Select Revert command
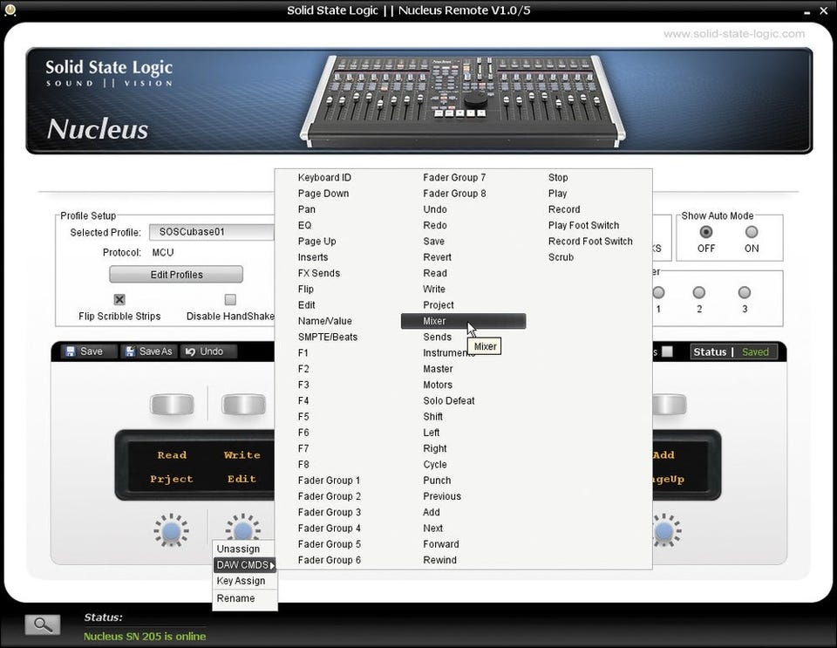This screenshot has width=837, height=648. click(437, 257)
